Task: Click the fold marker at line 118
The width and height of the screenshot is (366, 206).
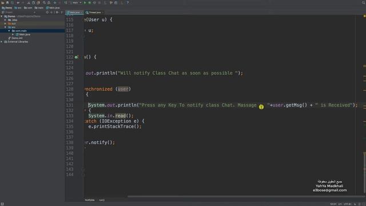Action: coord(83,36)
